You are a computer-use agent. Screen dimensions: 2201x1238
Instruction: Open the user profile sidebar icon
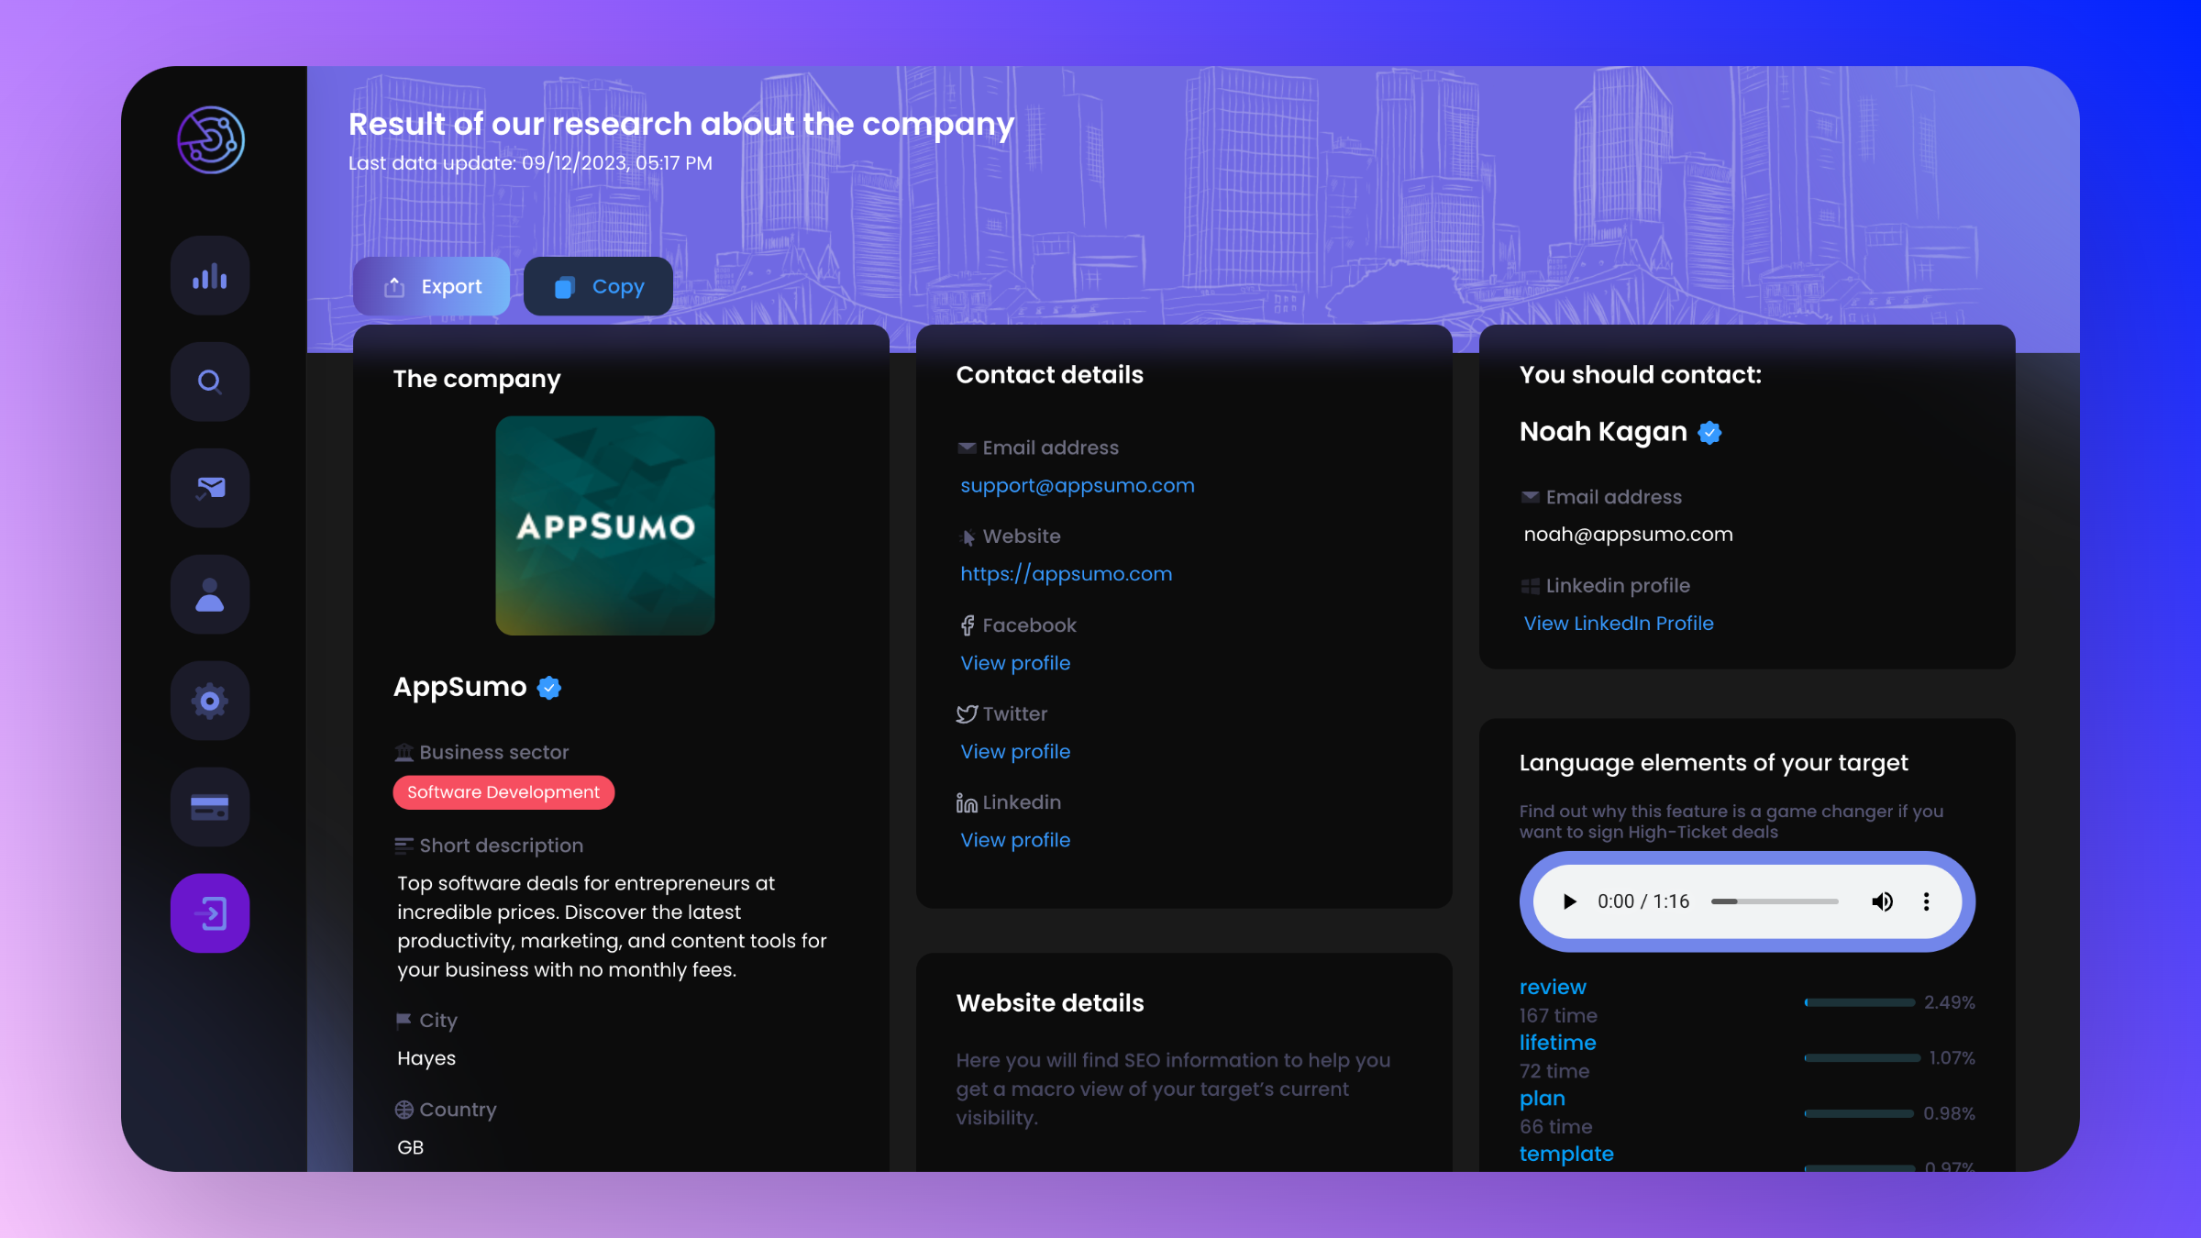[x=210, y=594]
